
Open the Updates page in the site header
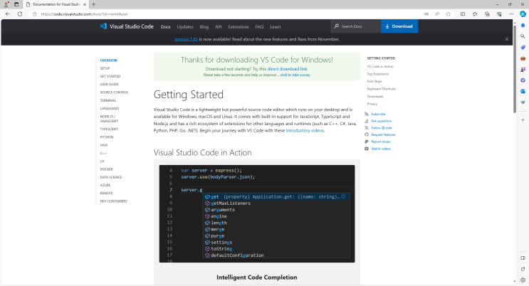tap(185, 26)
